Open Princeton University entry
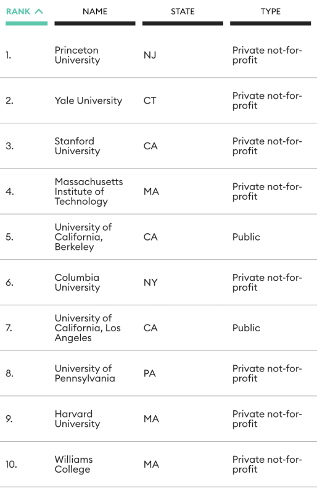This screenshot has height=488, width=317. 78,55
